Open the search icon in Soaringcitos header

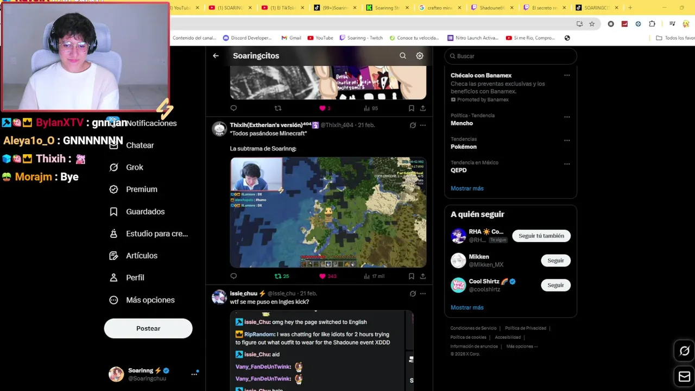click(403, 56)
